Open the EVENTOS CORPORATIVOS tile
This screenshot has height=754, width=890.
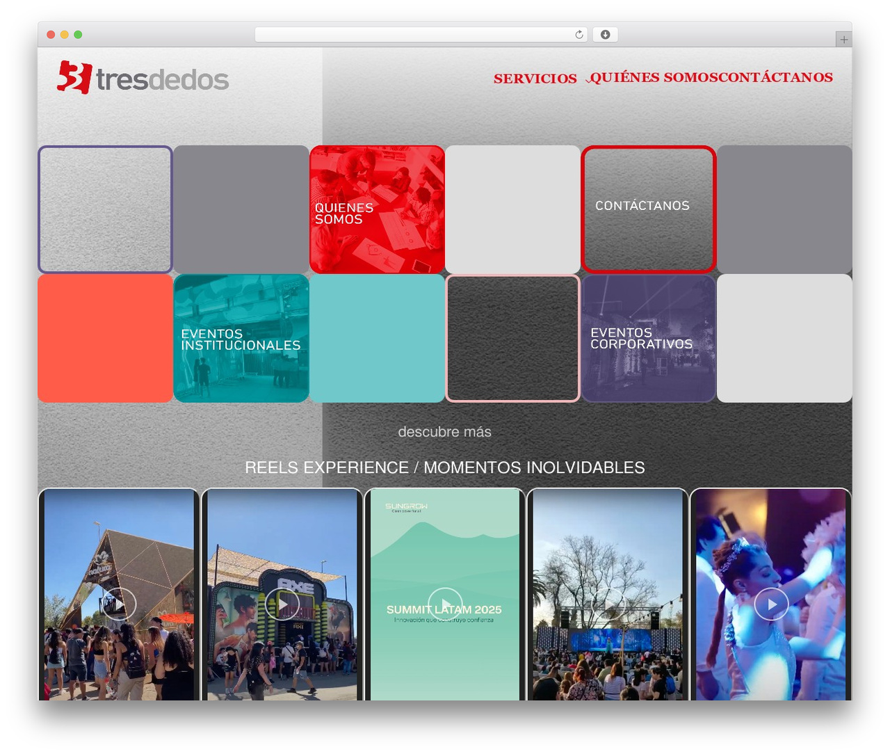pos(648,338)
